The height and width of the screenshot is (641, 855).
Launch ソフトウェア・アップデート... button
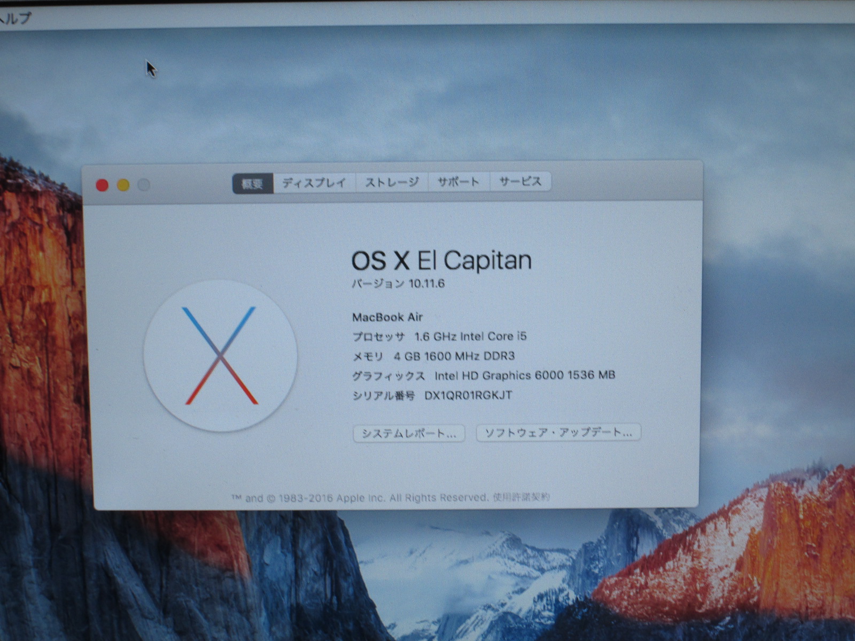[x=558, y=433]
